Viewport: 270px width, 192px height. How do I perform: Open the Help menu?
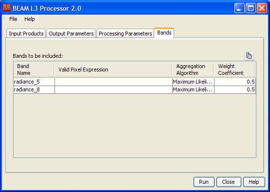[x=30, y=19]
